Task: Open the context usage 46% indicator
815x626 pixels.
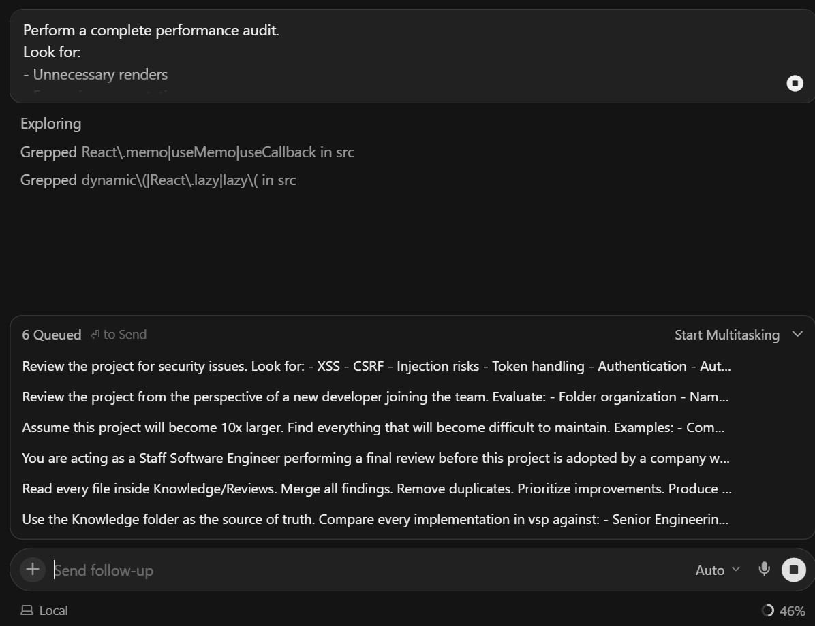Action: coord(783,611)
